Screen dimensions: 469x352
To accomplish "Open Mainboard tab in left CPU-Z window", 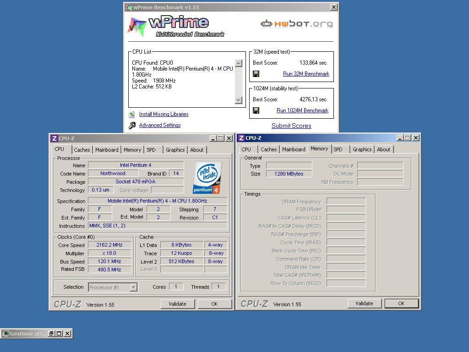I will point(107,150).
